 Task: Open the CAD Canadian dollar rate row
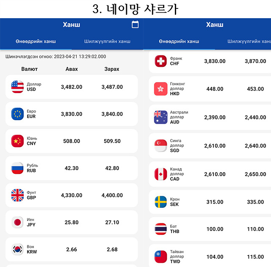210,174
